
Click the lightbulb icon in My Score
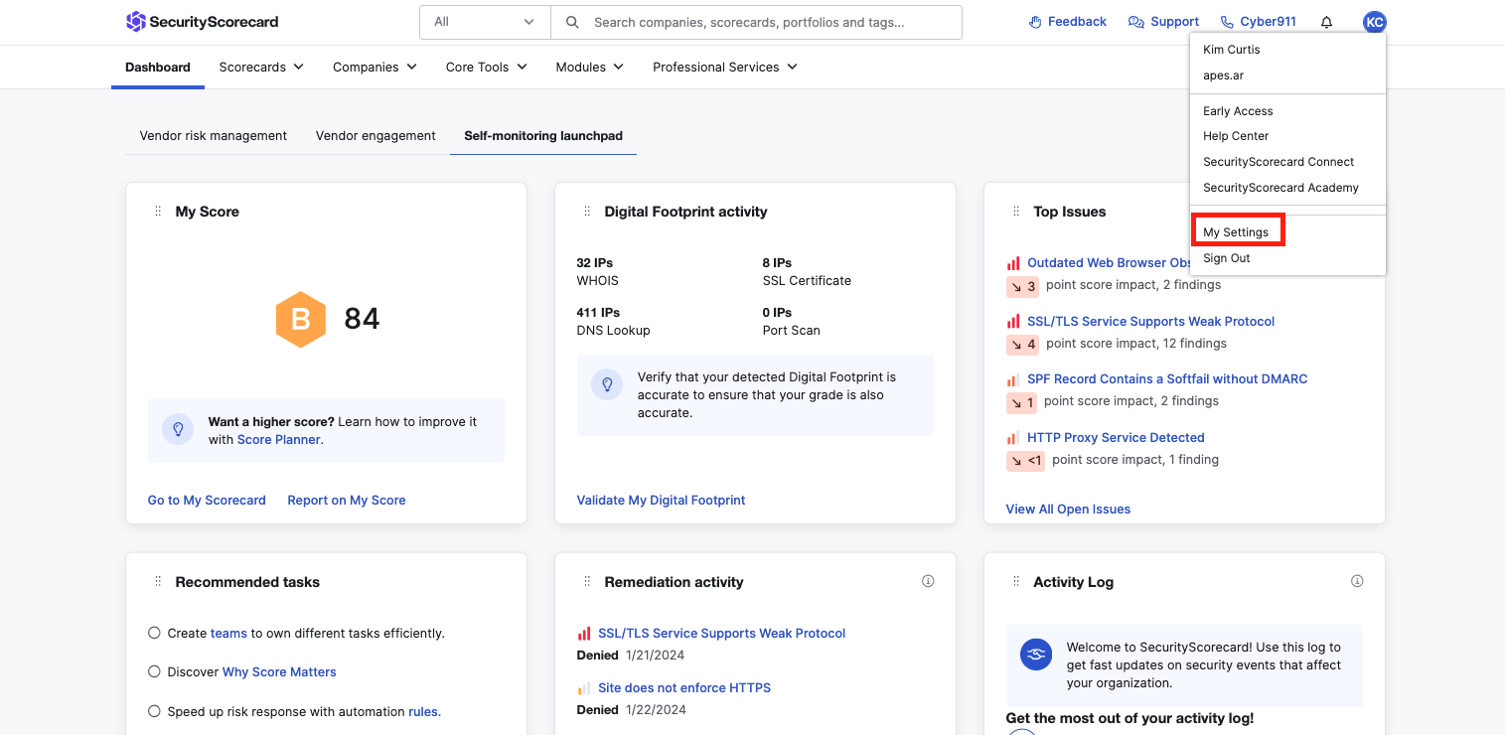point(179,429)
